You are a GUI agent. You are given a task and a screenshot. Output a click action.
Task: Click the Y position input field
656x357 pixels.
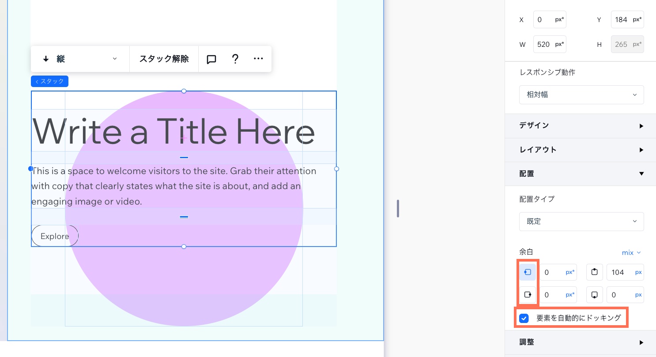(627, 20)
